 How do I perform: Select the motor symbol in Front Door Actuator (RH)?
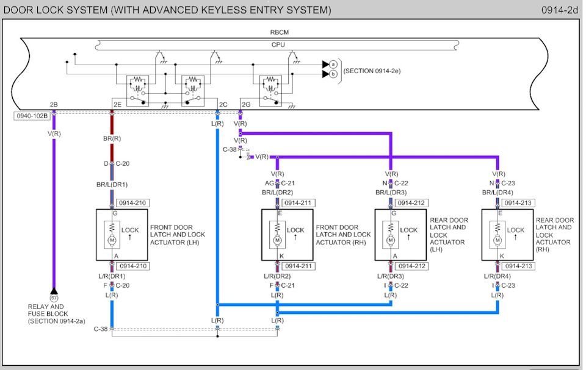pyautogui.click(x=277, y=240)
